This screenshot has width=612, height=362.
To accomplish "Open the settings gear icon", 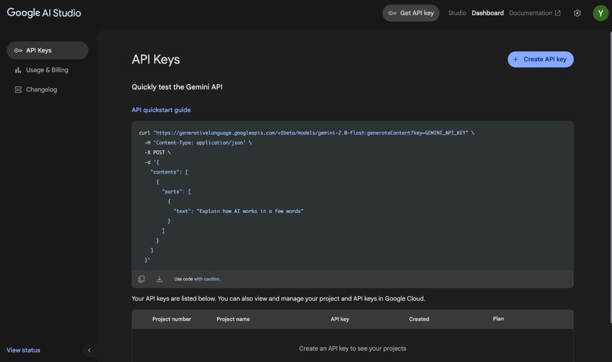I will pyautogui.click(x=577, y=13).
